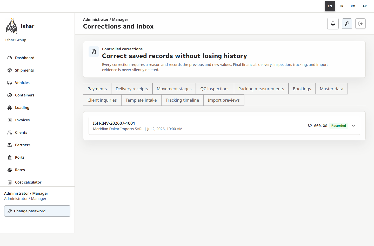The height and width of the screenshot is (246, 374).
Task: Navigate to Vehicles
Action: pyautogui.click(x=37, y=83)
